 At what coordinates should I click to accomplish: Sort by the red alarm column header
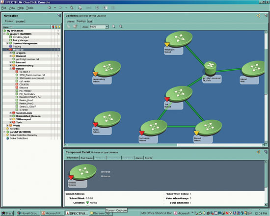[53, 27]
